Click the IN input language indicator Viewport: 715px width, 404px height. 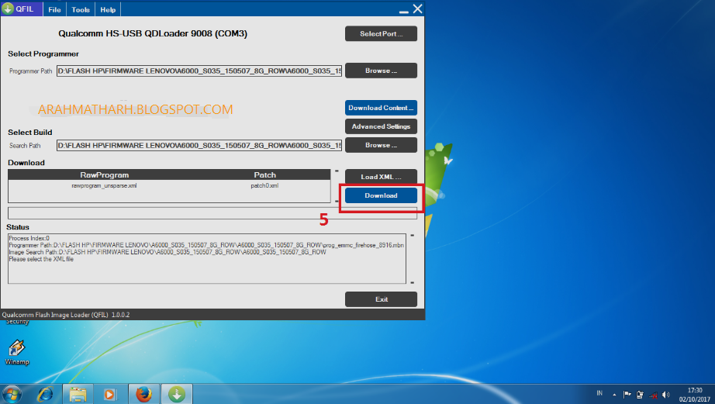[599, 393]
